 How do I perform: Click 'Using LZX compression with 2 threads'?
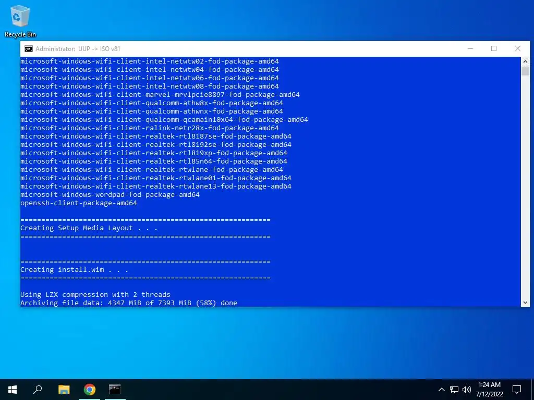pos(95,295)
